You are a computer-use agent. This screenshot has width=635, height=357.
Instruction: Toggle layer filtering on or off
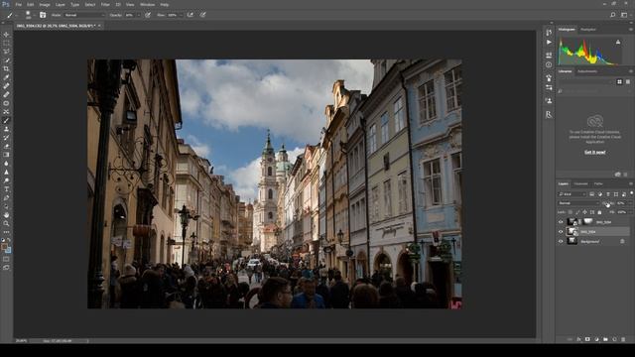[x=631, y=193]
